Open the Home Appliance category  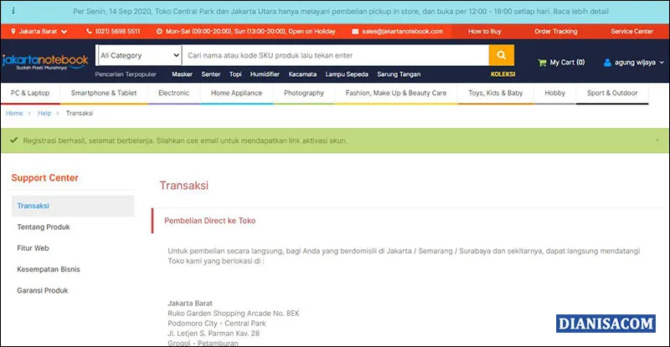tap(236, 93)
